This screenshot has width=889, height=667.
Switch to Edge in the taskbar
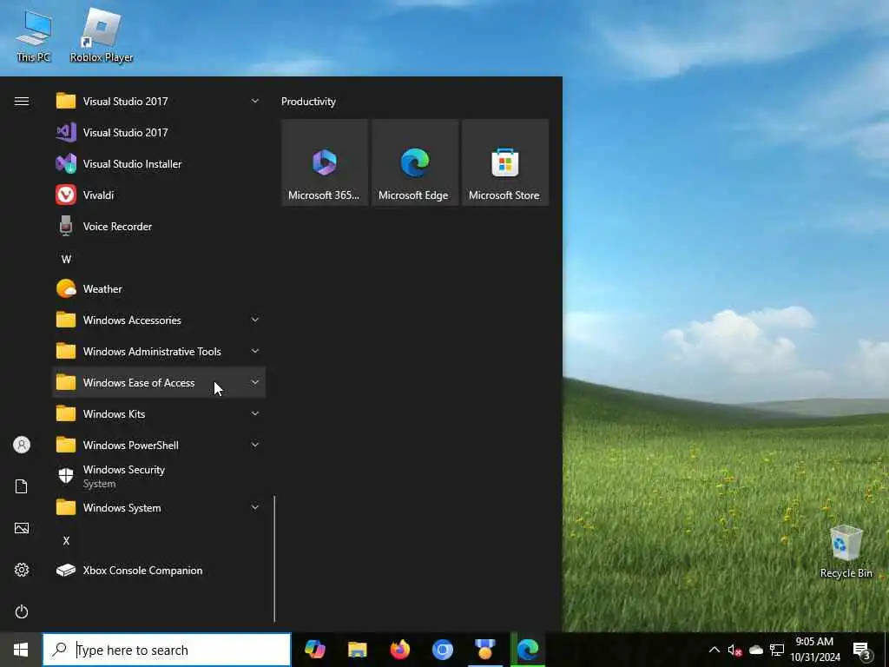click(528, 650)
